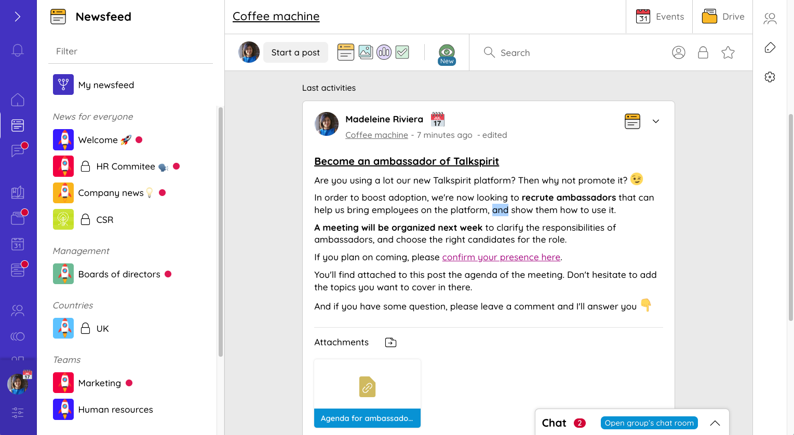The width and height of the screenshot is (794, 435).
Task: Open the drive folder icon in sidebar
Action: (18, 218)
